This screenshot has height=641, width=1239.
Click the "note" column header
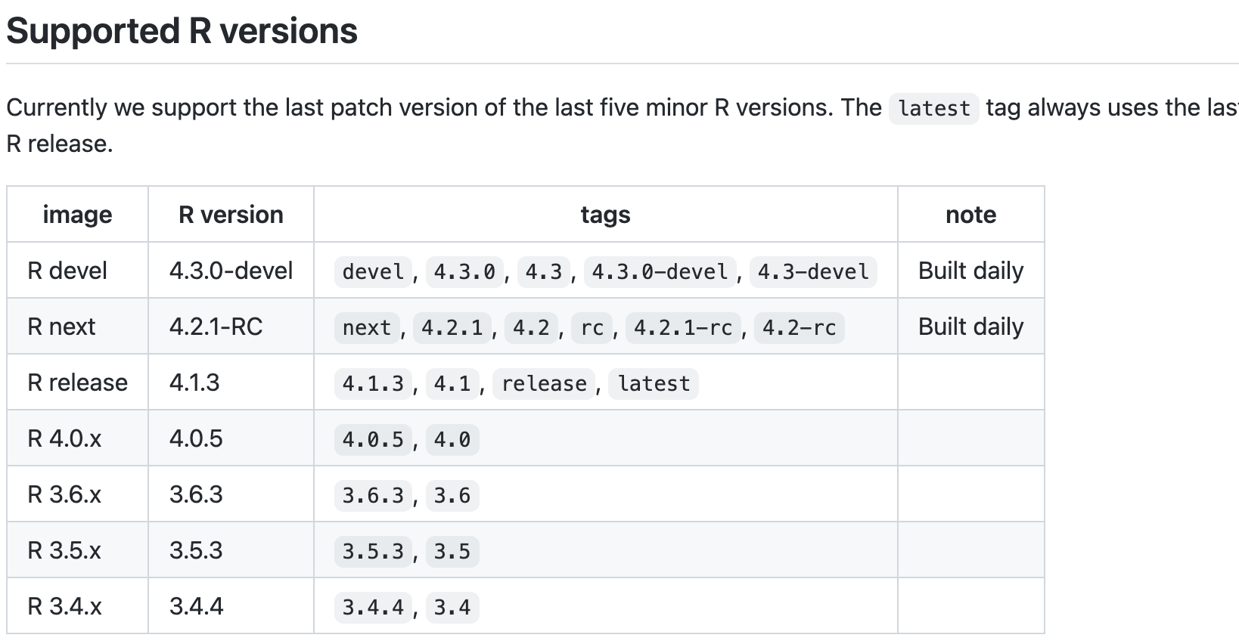[x=970, y=215]
